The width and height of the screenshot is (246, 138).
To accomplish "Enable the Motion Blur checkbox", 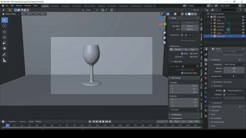I will pyautogui.click(x=212, y=122).
